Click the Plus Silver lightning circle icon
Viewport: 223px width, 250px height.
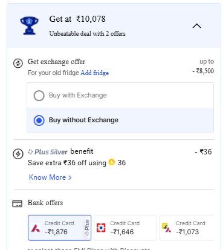point(18,154)
